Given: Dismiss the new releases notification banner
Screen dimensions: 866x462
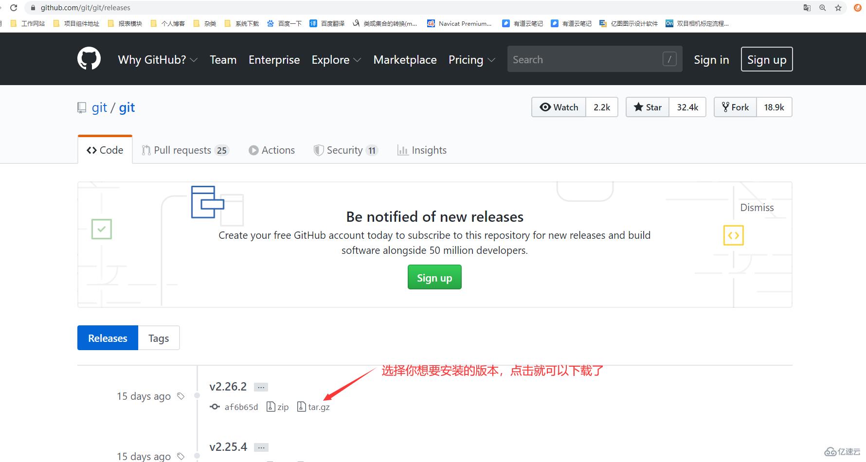Looking at the screenshot, I should point(757,207).
